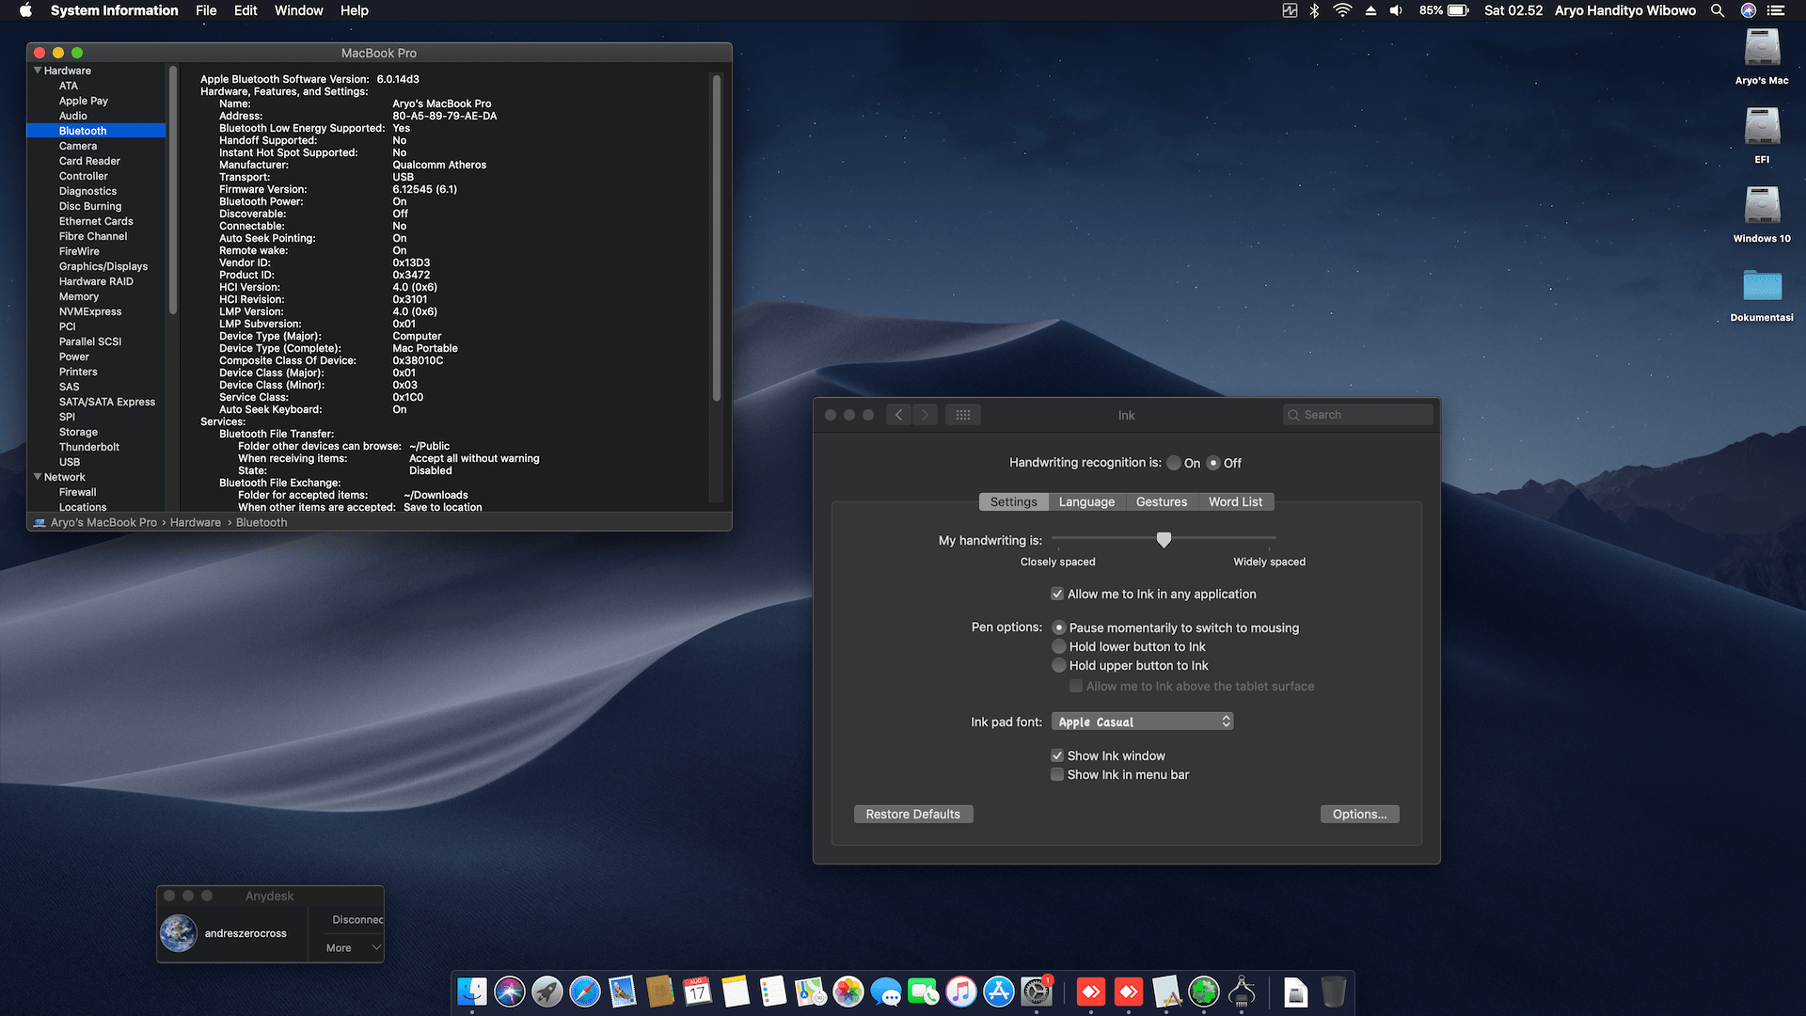1806x1016 pixels.
Task: Click the handwriting spacing slider handle
Action: point(1164,540)
